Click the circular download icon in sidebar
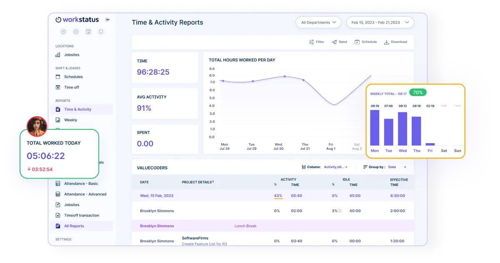The width and height of the screenshot is (500, 263). [76, 32]
